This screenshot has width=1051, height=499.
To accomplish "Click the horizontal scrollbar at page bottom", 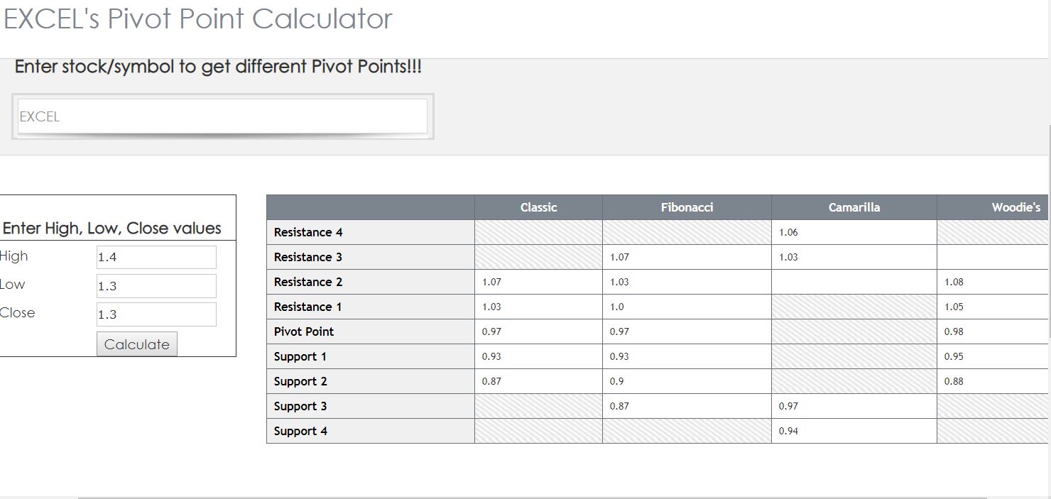I will [x=531, y=497].
